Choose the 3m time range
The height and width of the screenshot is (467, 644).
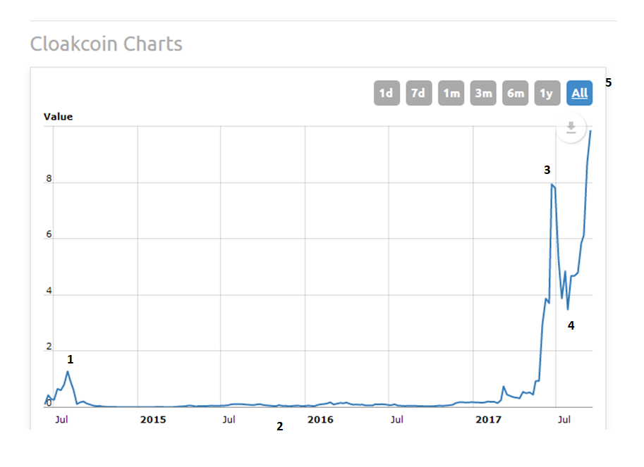click(483, 93)
